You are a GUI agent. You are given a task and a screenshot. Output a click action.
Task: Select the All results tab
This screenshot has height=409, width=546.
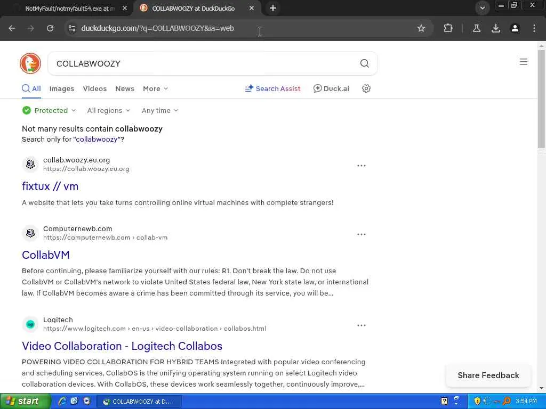click(31, 89)
